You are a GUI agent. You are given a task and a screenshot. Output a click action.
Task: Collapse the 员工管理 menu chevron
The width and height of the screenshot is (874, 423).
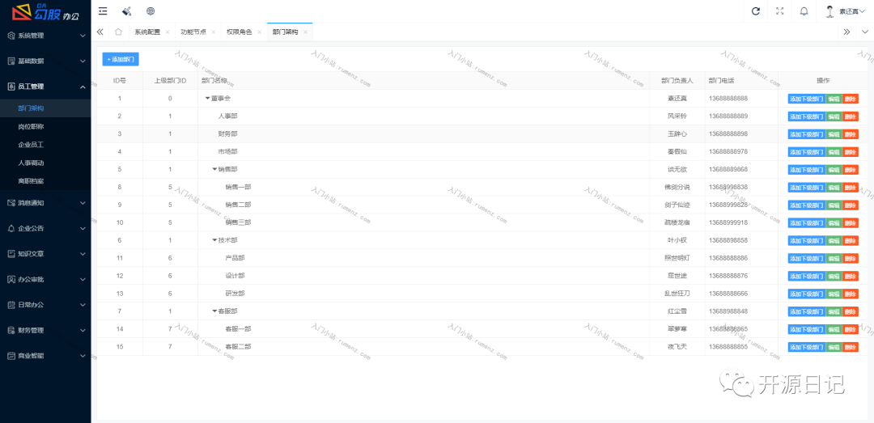point(83,87)
